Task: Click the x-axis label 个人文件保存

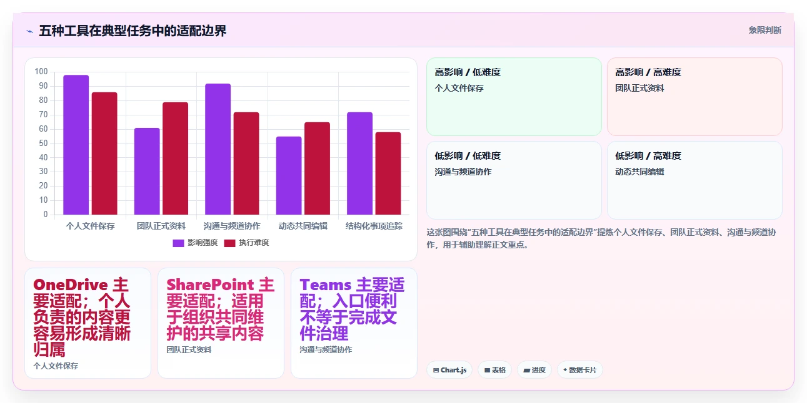Action: [91, 226]
